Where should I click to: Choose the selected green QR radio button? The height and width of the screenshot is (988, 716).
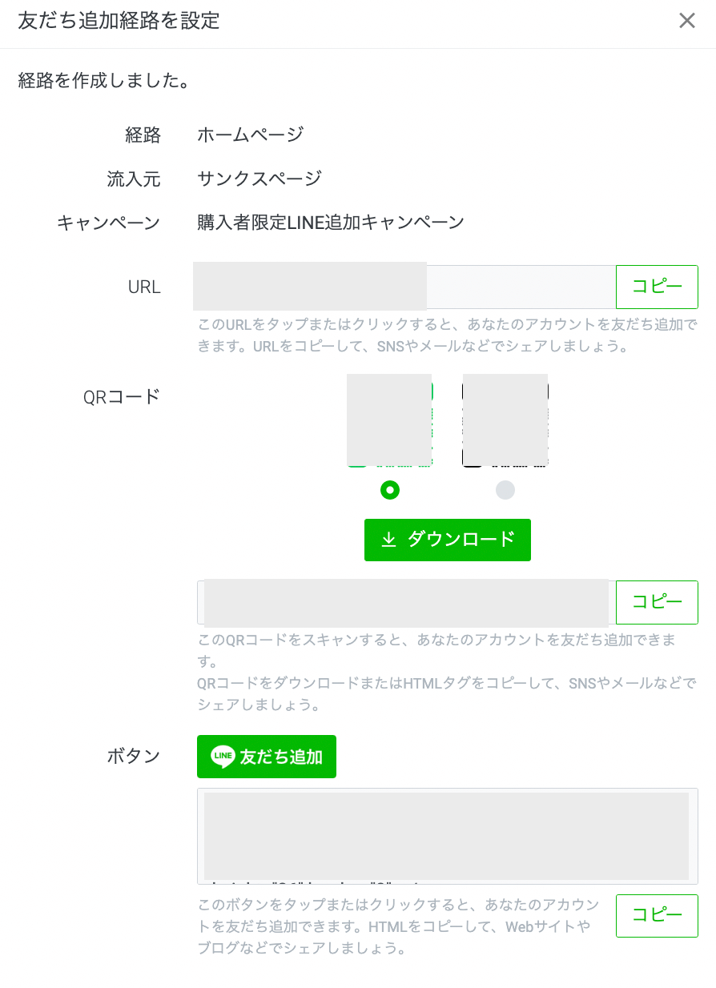click(390, 490)
